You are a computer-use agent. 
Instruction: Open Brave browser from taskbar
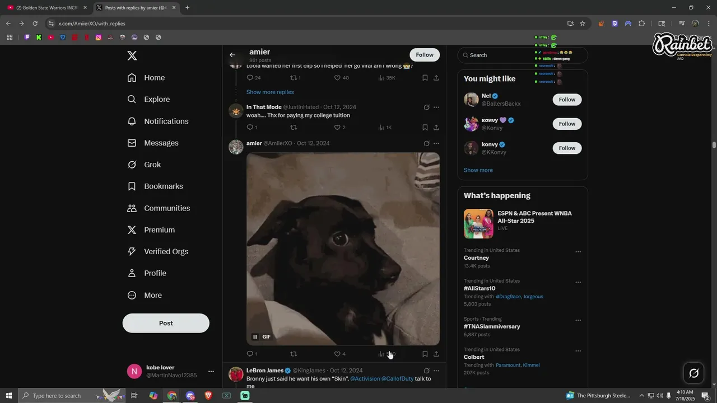pyautogui.click(x=208, y=396)
